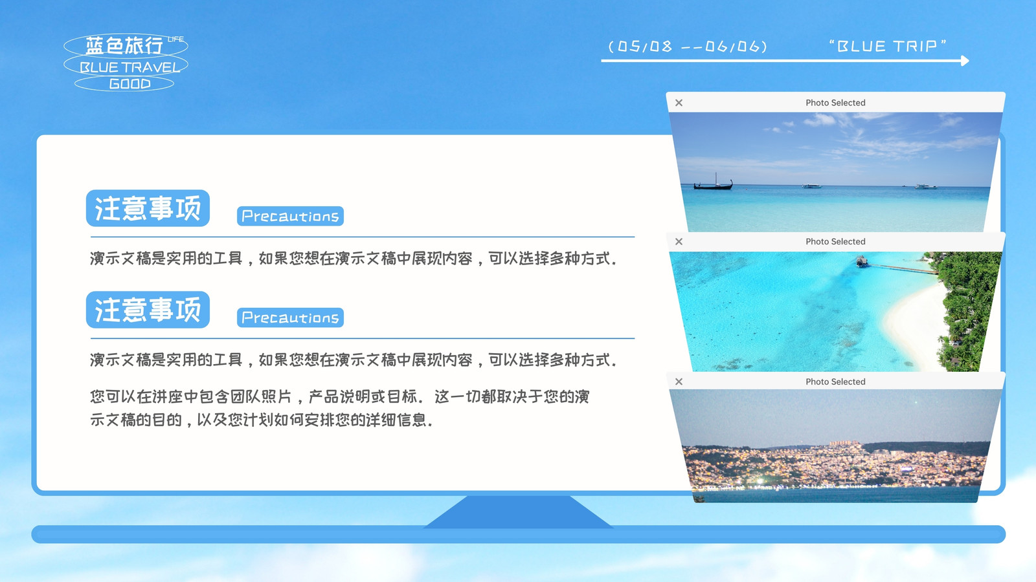Click the line starting 示文稿的目的

pyautogui.click(x=262, y=420)
